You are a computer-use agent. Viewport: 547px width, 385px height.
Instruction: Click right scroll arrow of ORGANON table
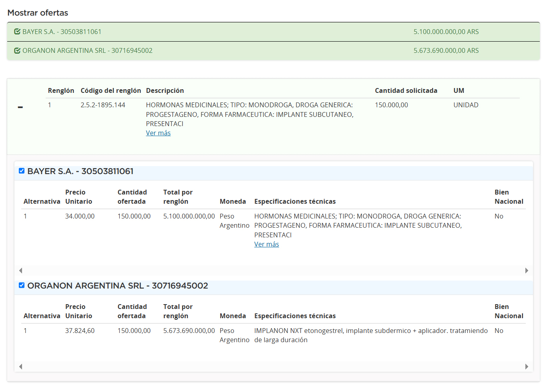pyautogui.click(x=527, y=367)
